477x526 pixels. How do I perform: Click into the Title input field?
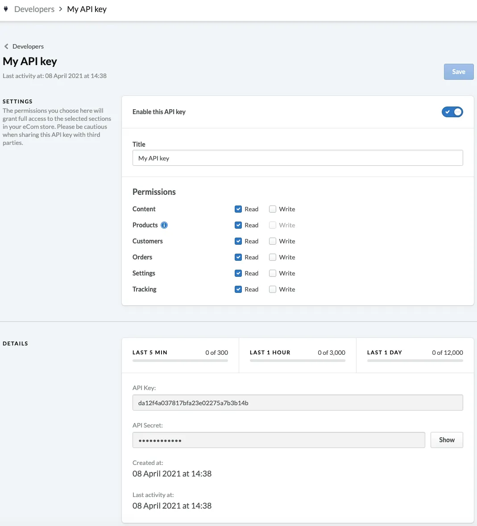pyautogui.click(x=298, y=158)
